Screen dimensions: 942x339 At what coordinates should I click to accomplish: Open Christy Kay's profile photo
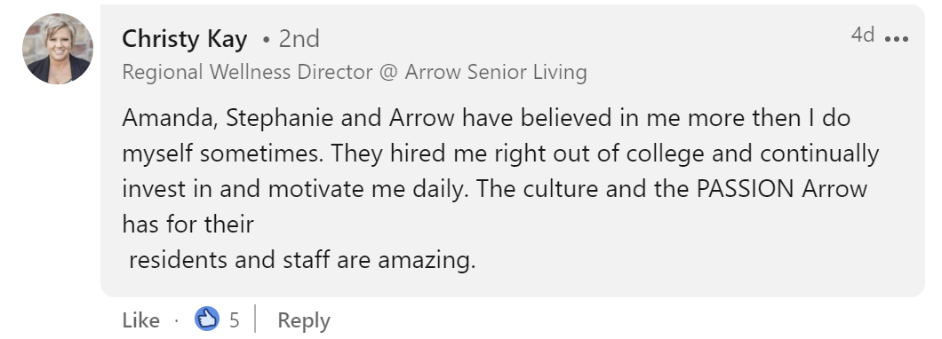coord(58,49)
